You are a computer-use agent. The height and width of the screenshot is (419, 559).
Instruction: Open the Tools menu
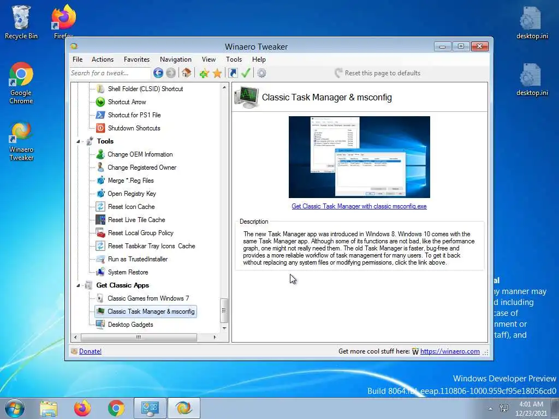coord(234,59)
